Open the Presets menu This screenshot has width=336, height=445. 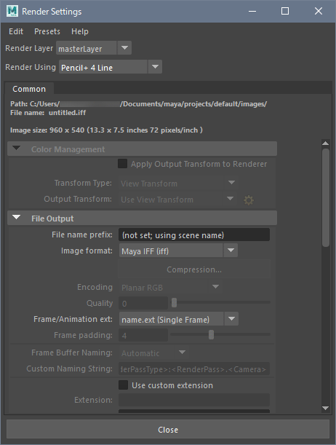click(x=47, y=31)
